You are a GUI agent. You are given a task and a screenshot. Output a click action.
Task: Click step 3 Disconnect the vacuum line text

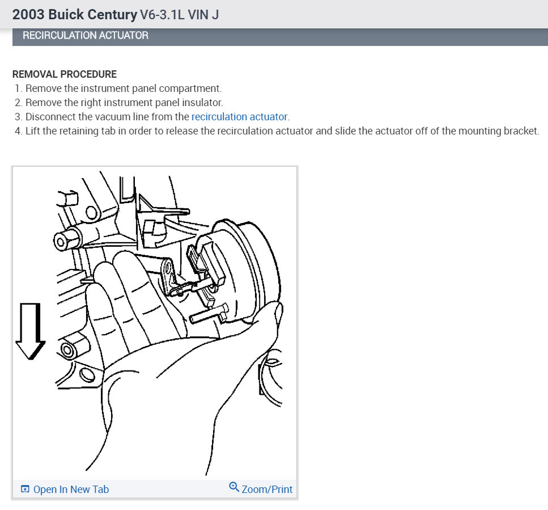pyautogui.click(x=152, y=116)
